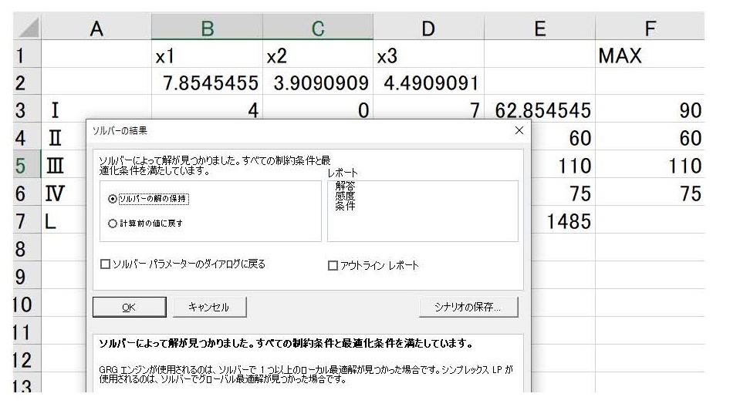The image size is (730, 407).
Task: Select cell with value 62.854545
Action: pos(539,112)
